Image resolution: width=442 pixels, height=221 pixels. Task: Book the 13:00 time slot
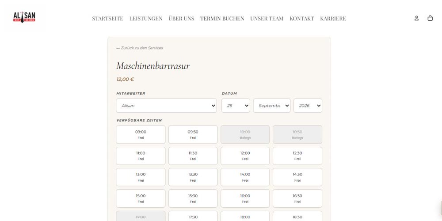pos(141,177)
